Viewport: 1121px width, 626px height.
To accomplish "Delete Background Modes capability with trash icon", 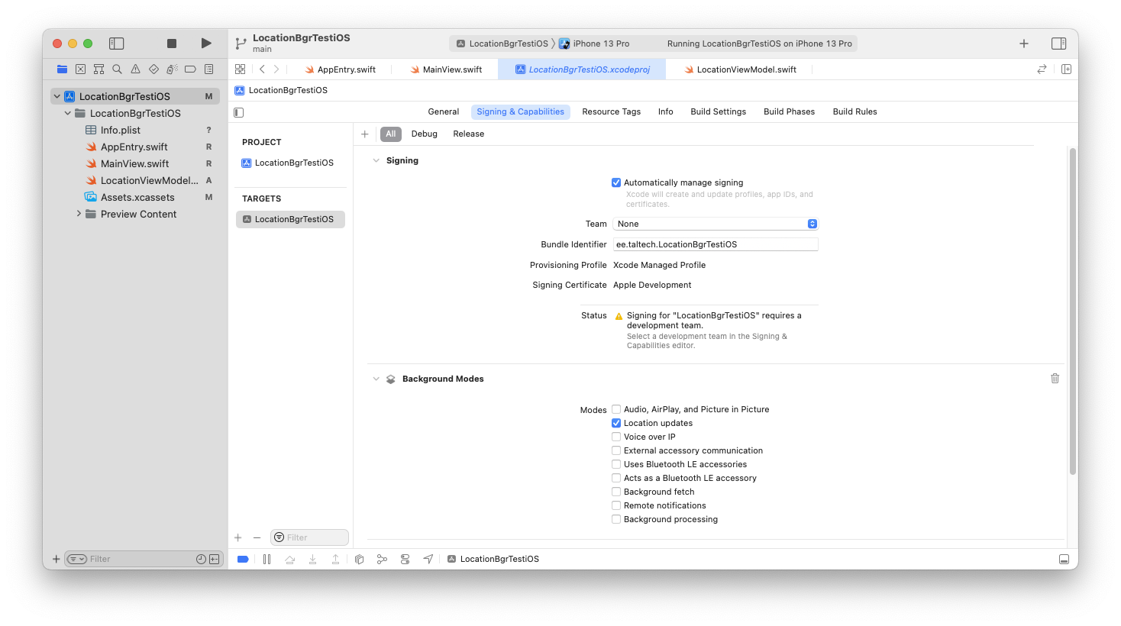I will (1055, 378).
